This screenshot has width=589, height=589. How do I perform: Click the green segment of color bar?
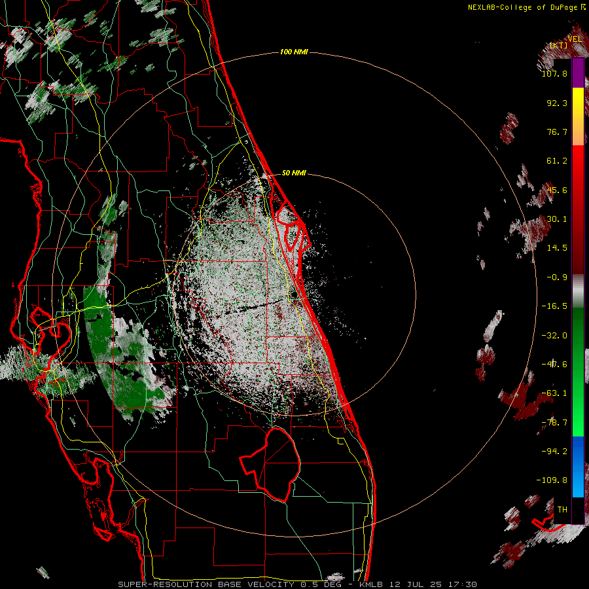pyautogui.click(x=578, y=372)
